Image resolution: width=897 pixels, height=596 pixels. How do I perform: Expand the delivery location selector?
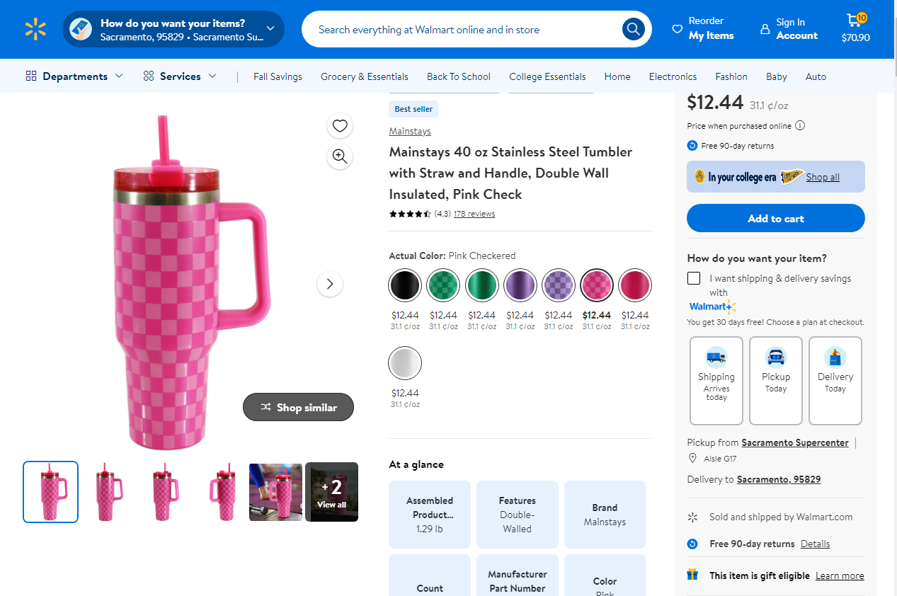click(x=269, y=29)
